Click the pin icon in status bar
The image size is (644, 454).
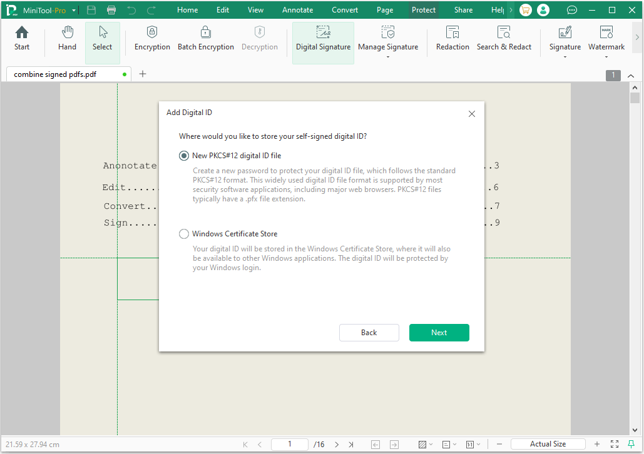(x=631, y=444)
